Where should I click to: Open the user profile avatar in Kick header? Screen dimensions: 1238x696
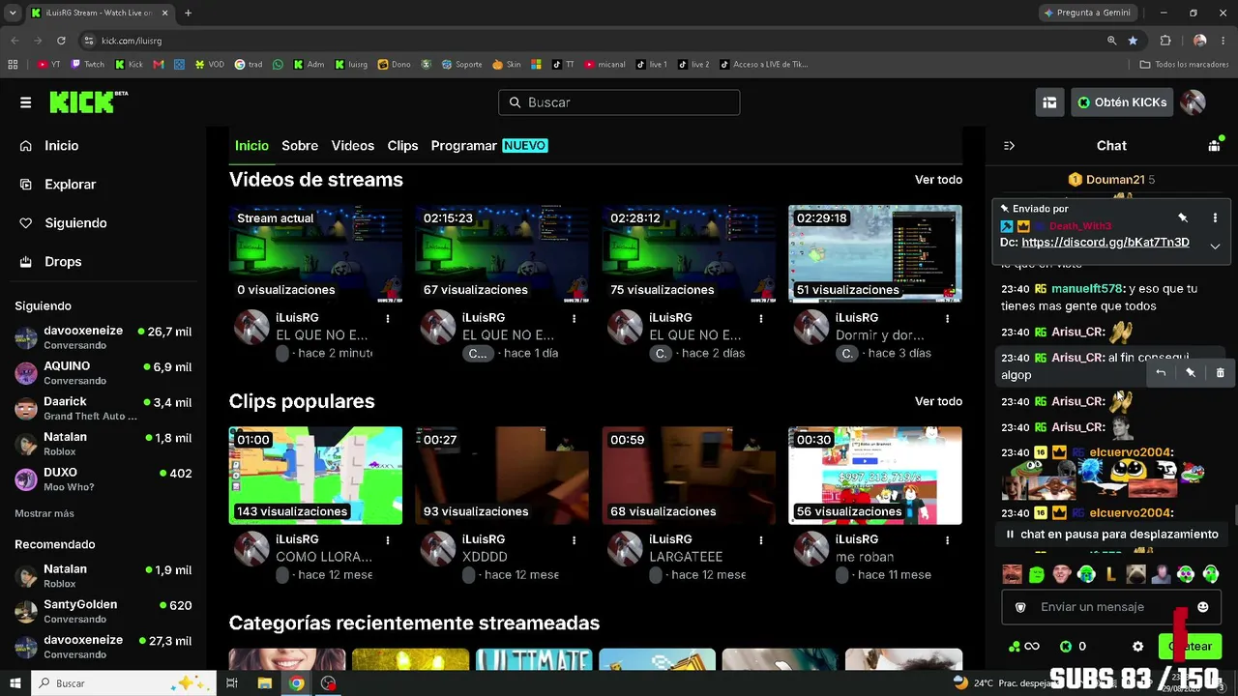(1194, 102)
